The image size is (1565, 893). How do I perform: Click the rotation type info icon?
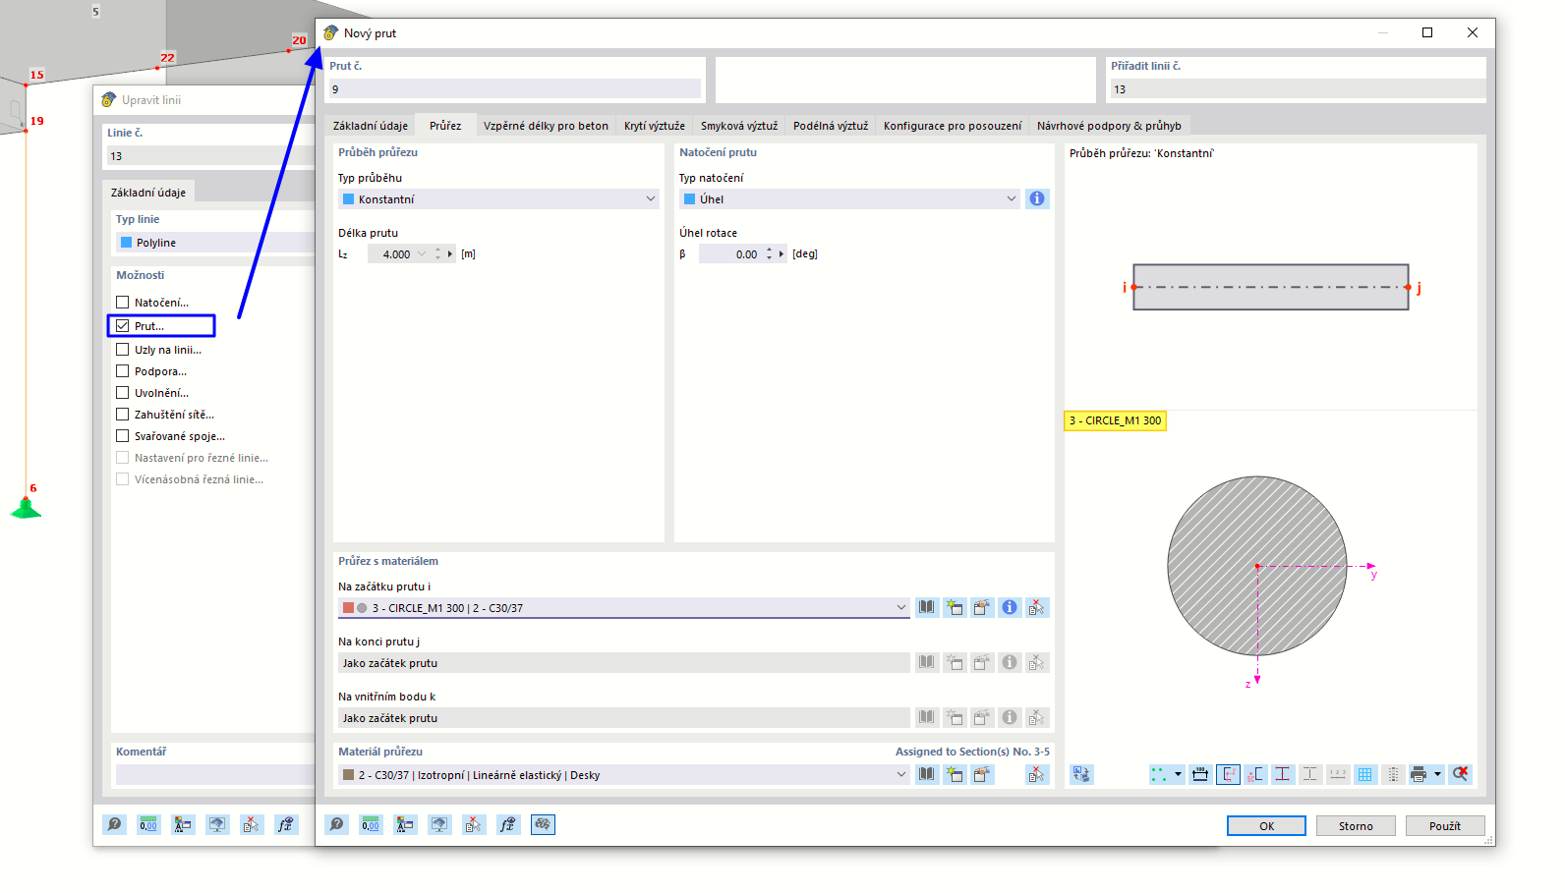click(1037, 198)
